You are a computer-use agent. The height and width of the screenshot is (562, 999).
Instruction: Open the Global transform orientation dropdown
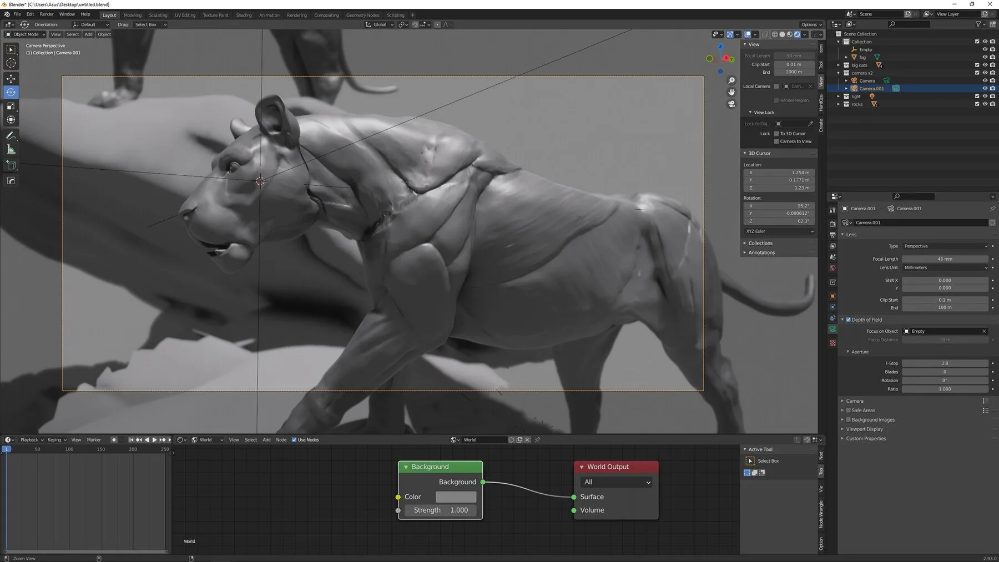[380, 24]
